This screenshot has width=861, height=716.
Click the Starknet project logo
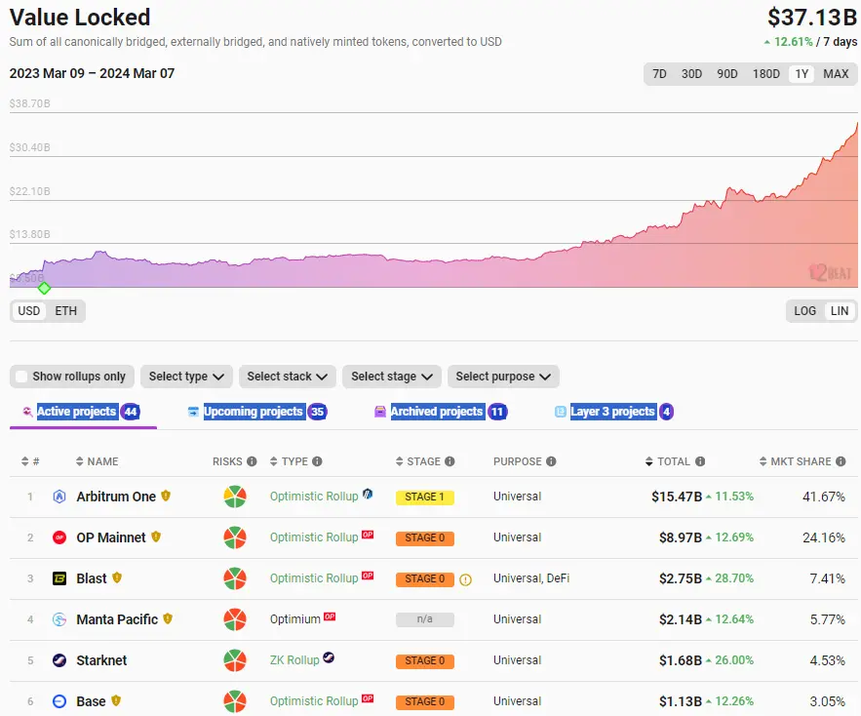click(59, 660)
